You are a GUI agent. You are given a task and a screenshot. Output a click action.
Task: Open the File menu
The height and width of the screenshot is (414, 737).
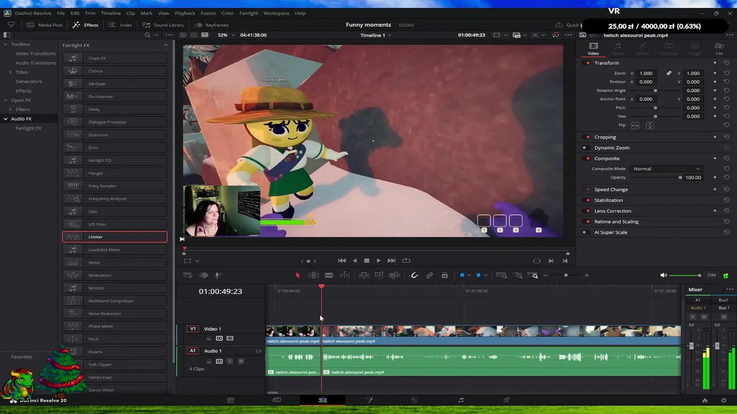click(x=60, y=13)
